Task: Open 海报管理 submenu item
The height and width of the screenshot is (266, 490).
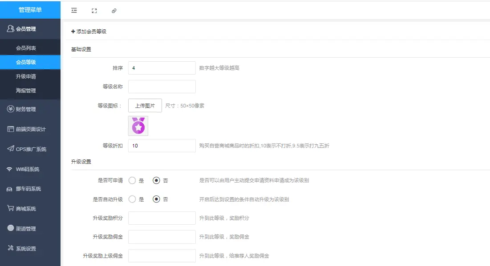Action: 30,91
